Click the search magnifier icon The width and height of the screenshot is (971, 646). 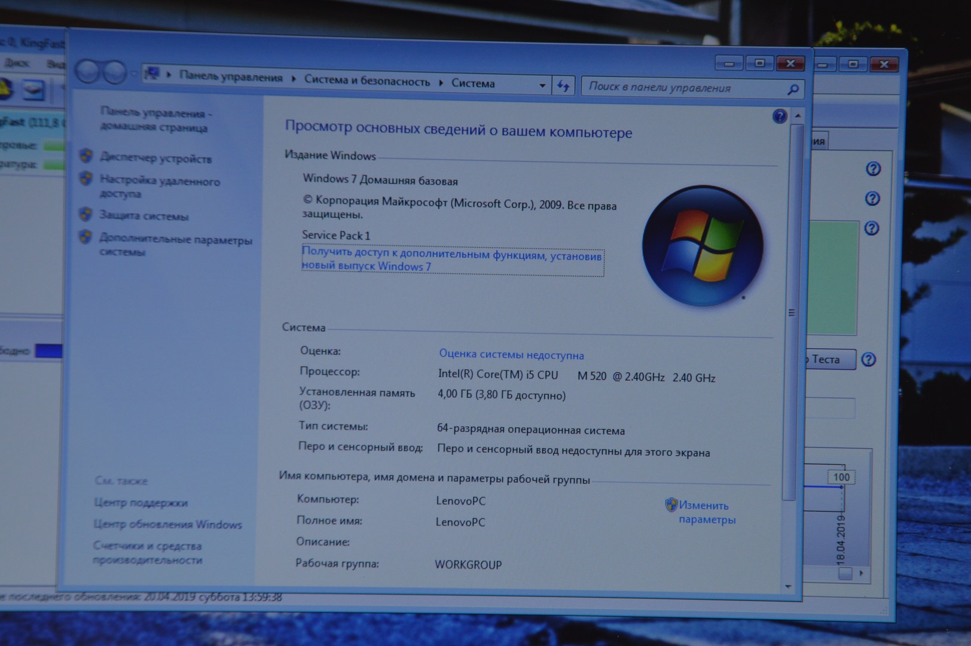793,90
